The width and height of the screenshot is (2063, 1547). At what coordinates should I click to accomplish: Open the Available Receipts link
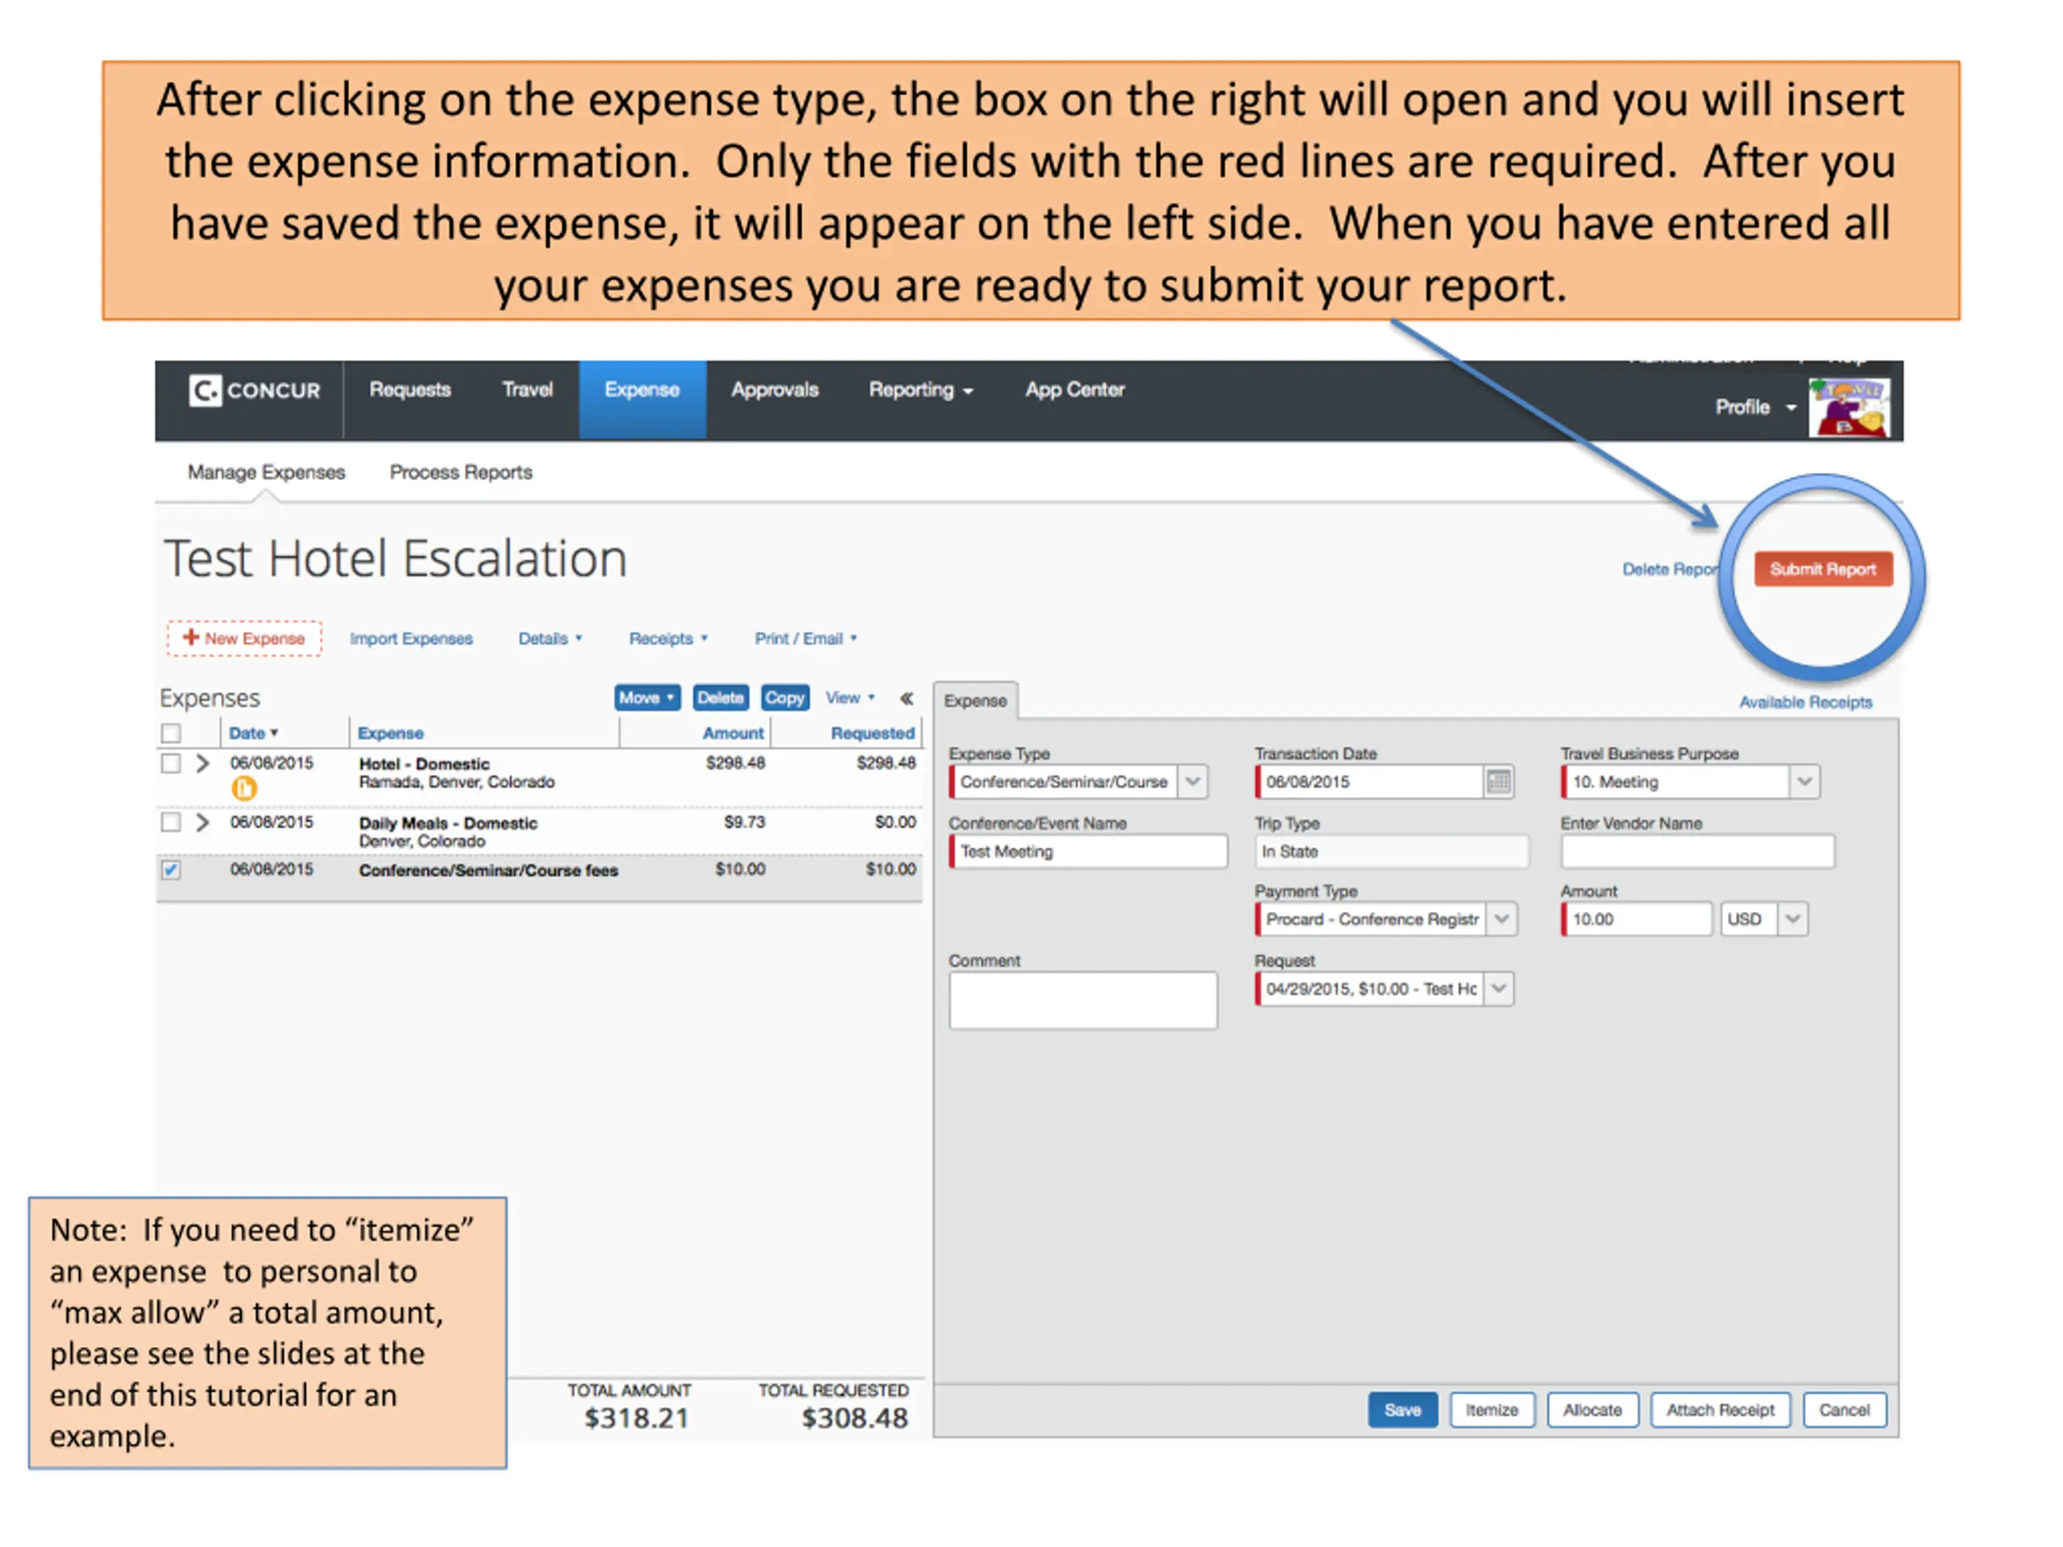(x=1804, y=702)
